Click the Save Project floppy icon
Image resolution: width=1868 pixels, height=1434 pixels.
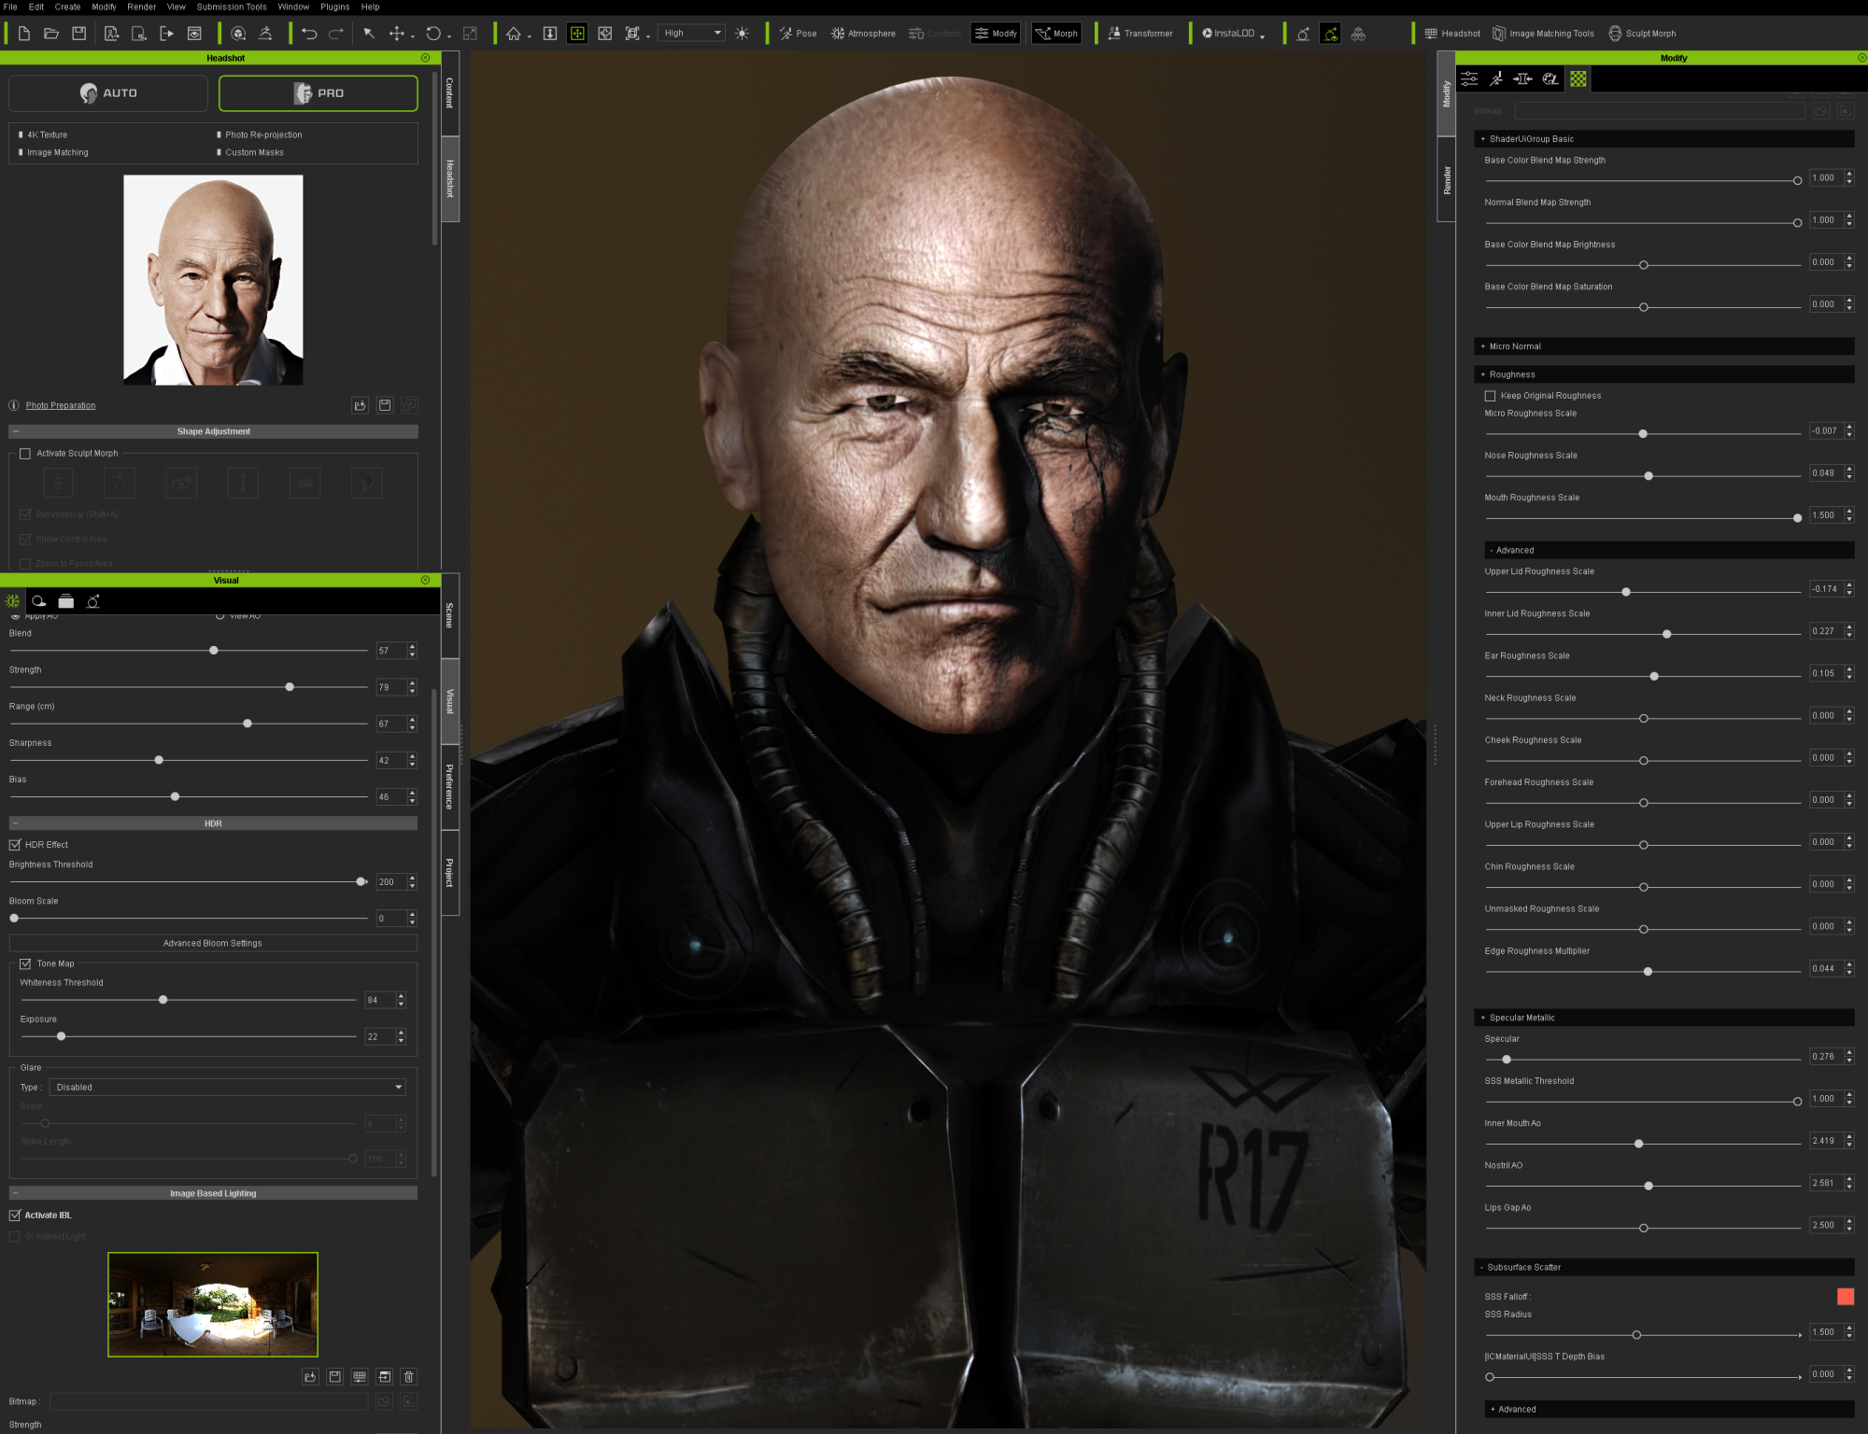coord(79,34)
